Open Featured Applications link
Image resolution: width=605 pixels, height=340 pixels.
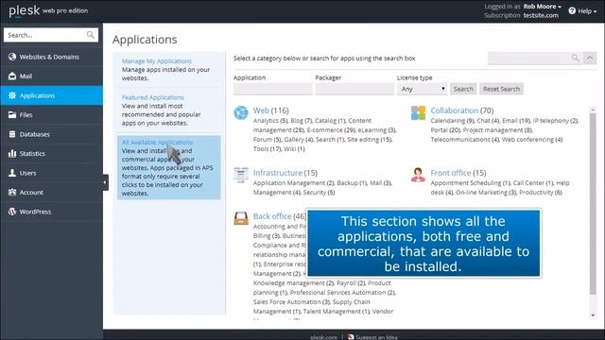pyautogui.click(x=153, y=97)
